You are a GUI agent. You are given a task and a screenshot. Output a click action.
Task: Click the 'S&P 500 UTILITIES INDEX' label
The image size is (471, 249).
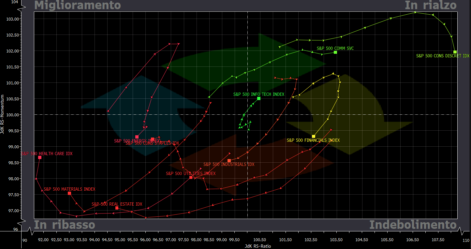click(x=191, y=174)
